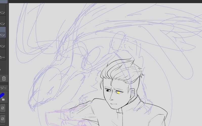Screen dimensions: 202x126
Task: Click the upper slashed-square icon button
Action: pyautogui.click(x=3, y=108)
